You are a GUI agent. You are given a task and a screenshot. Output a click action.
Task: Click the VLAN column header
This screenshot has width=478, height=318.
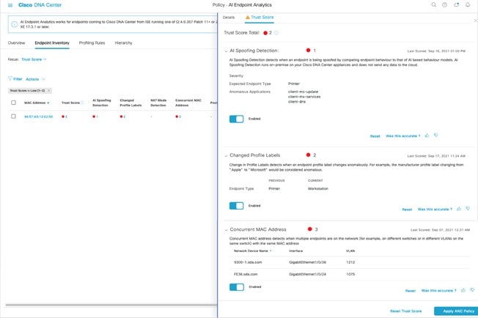pos(350,251)
